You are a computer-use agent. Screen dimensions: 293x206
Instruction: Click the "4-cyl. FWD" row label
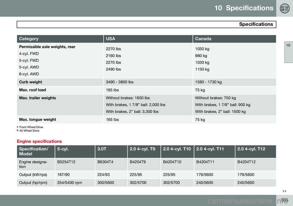click(29, 54)
